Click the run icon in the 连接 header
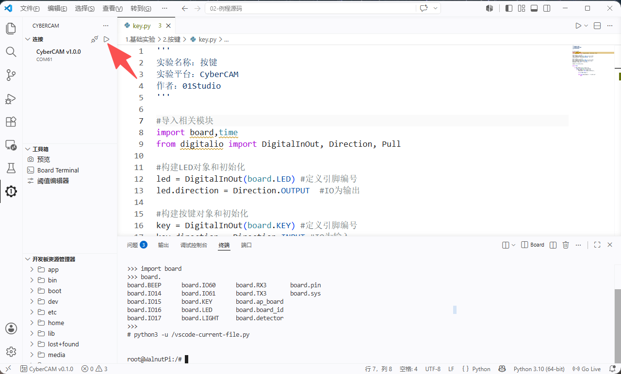Image resolution: width=621 pixels, height=374 pixels. [x=107, y=39]
